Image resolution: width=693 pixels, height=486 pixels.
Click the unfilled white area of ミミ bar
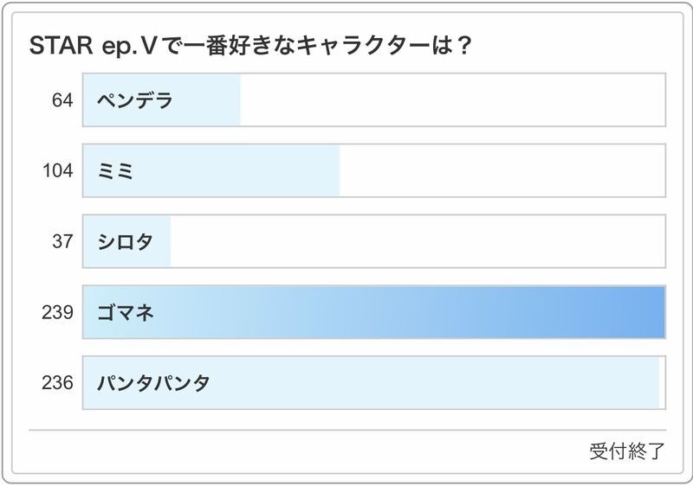pyautogui.click(x=502, y=171)
